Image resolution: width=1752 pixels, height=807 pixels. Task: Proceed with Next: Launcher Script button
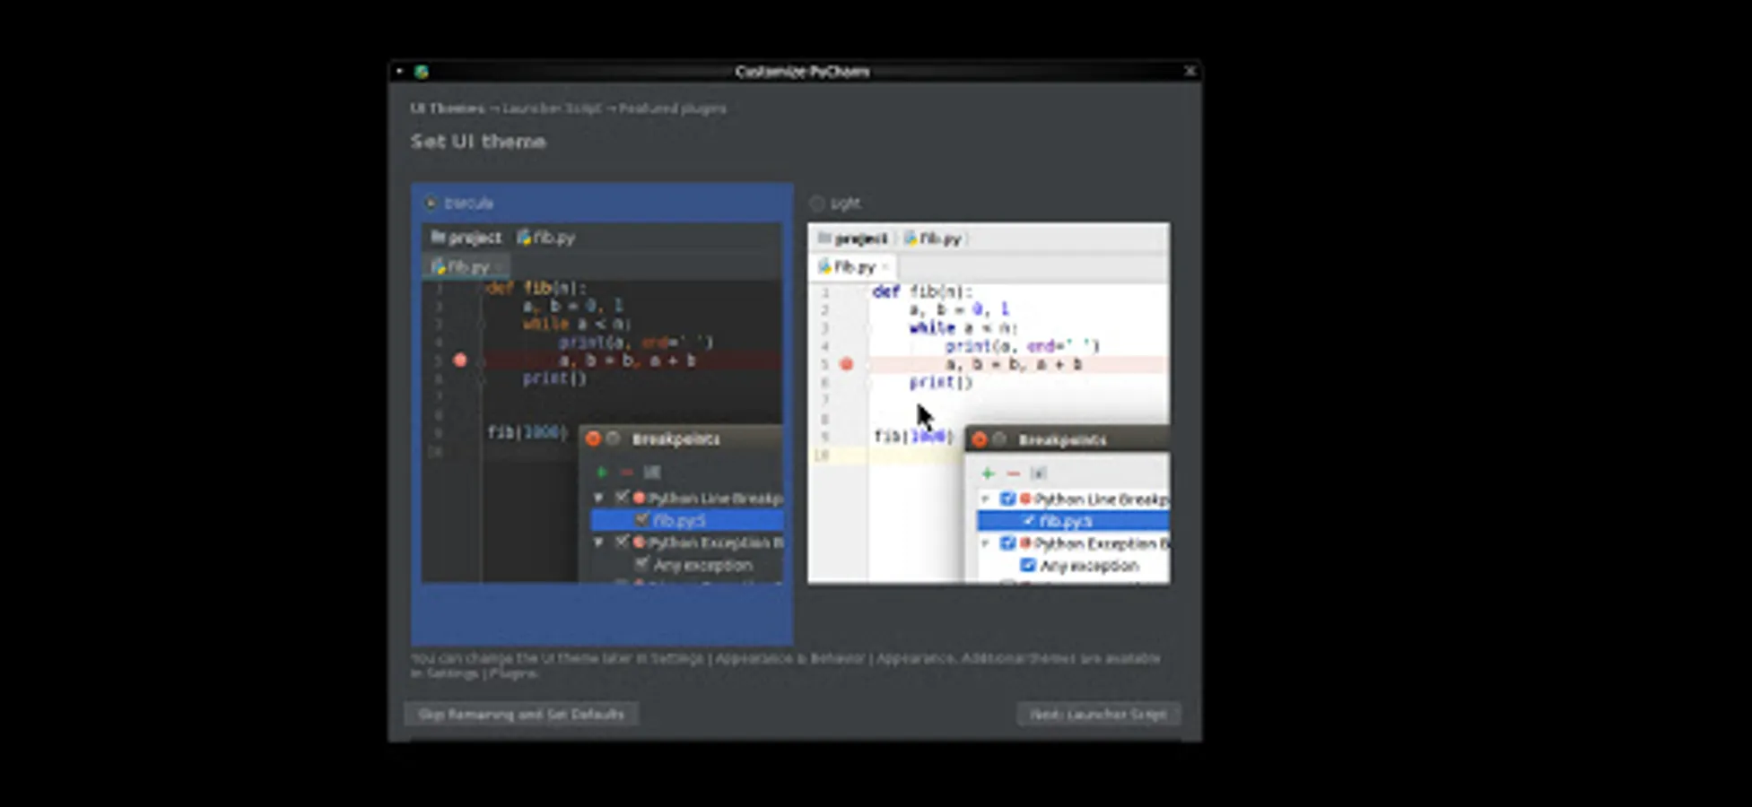[x=1098, y=715]
